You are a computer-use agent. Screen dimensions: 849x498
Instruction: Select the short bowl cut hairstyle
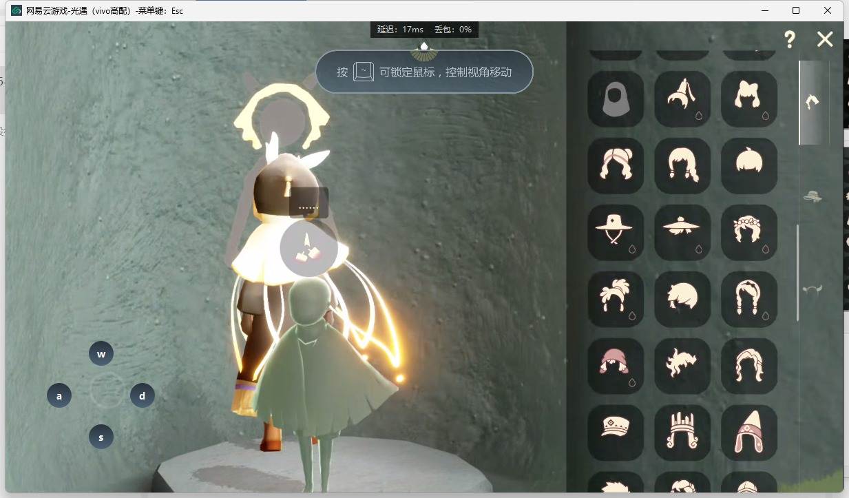tap(749, 166)
